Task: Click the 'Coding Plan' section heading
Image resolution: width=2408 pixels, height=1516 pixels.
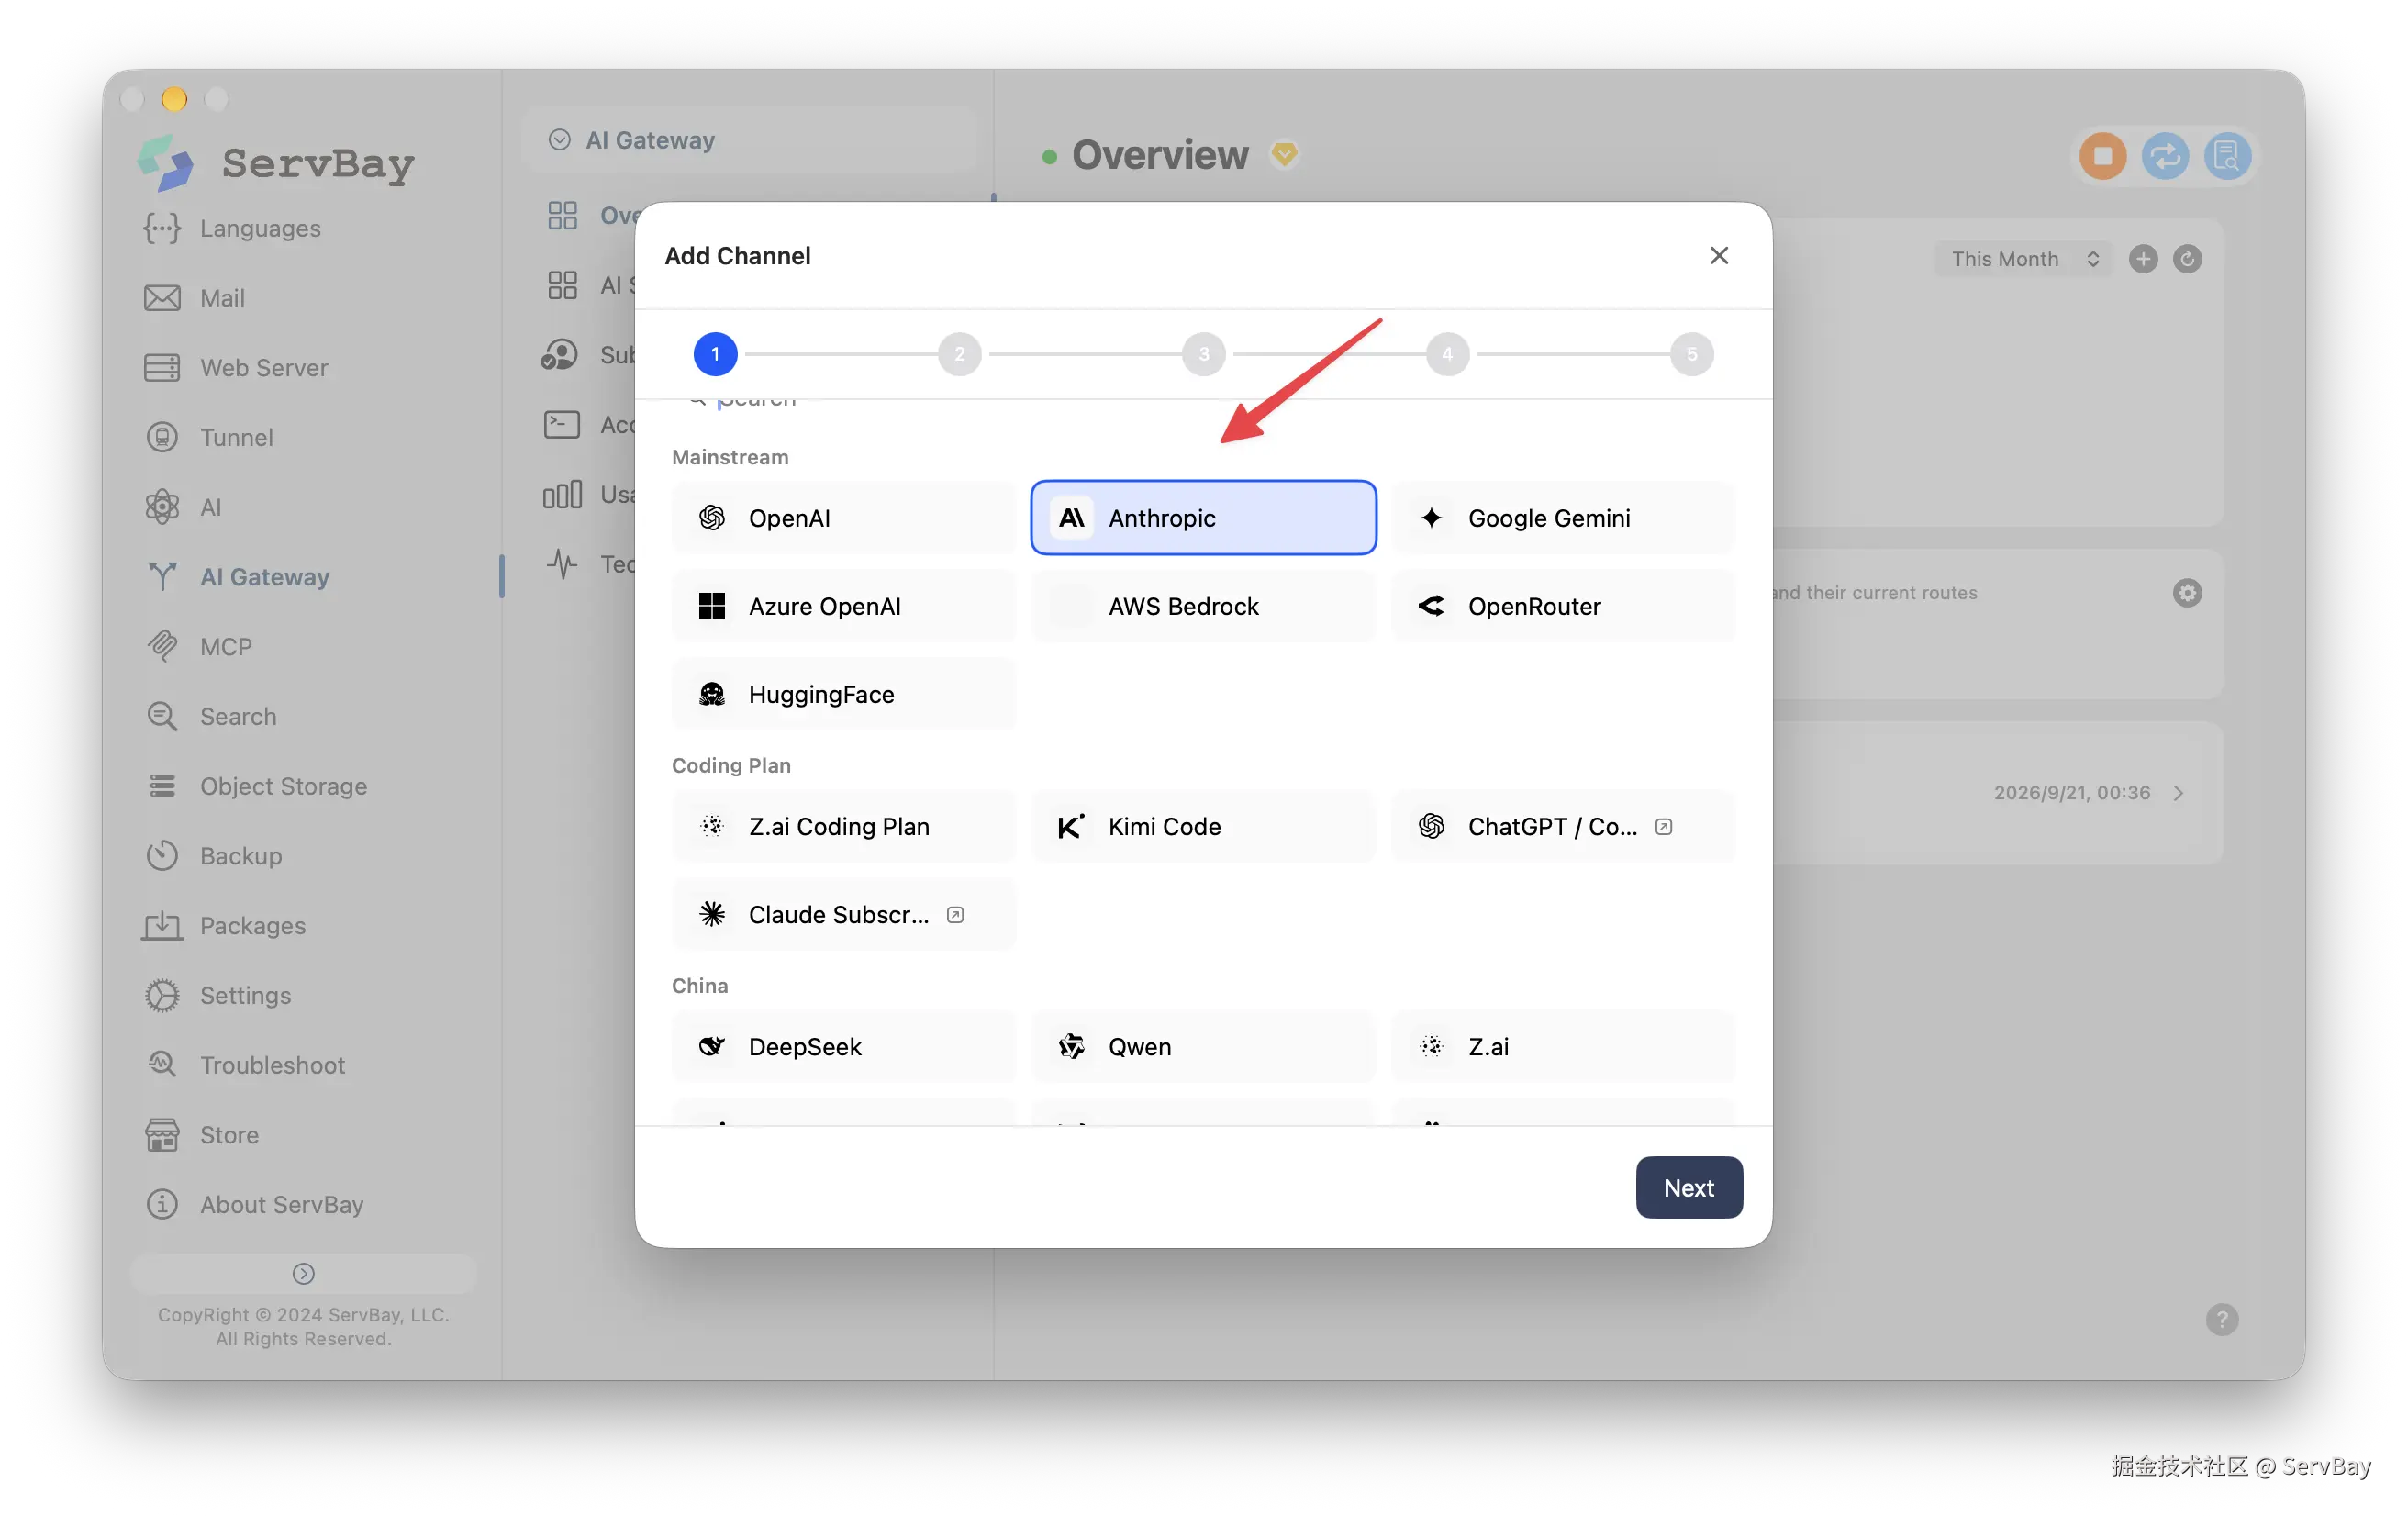Action: 731,765
